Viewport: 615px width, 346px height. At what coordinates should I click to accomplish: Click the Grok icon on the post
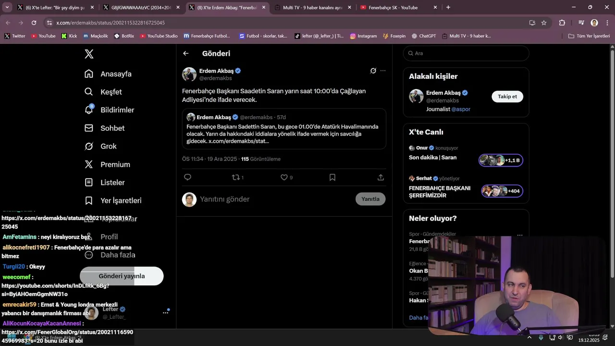[373, 71]
